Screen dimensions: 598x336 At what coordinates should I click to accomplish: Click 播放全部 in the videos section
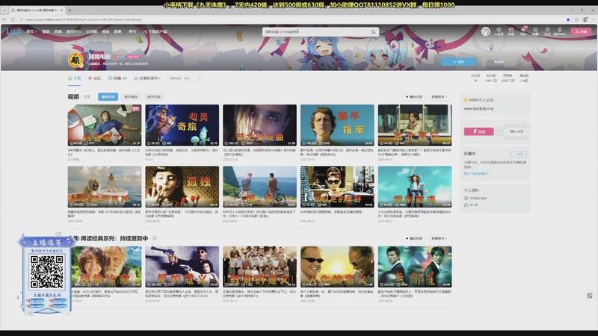(413, 97)
